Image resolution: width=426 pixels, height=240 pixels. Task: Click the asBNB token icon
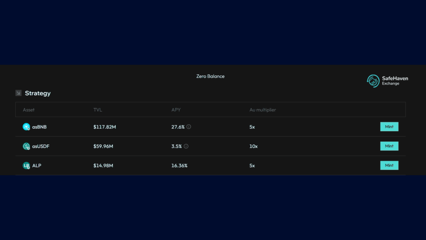26,127
